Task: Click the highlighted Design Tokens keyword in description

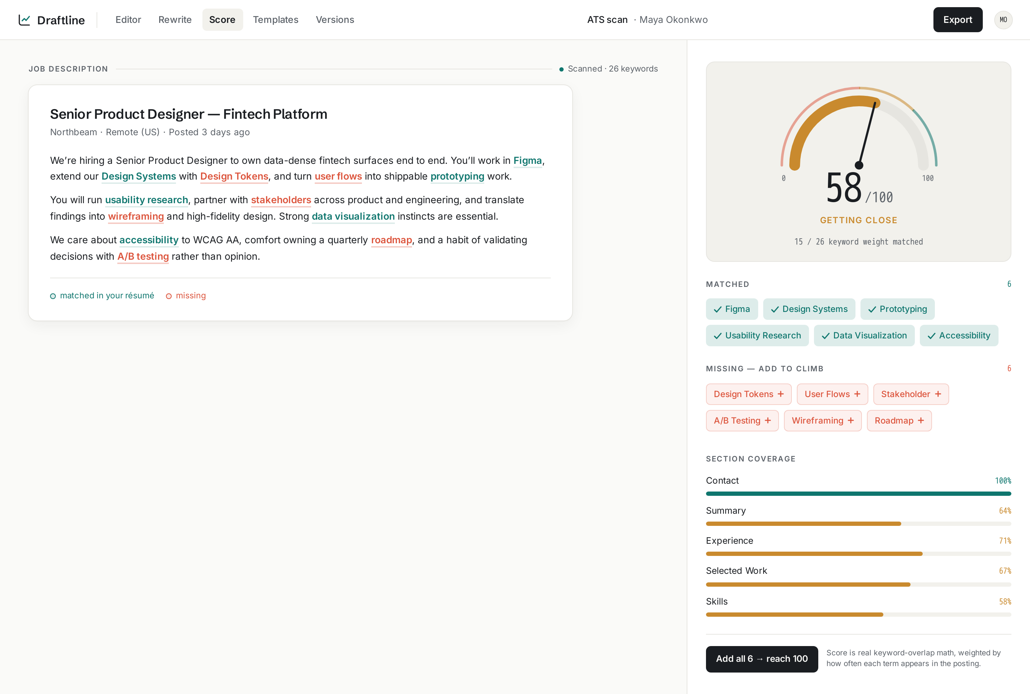Action: point(234,176)
